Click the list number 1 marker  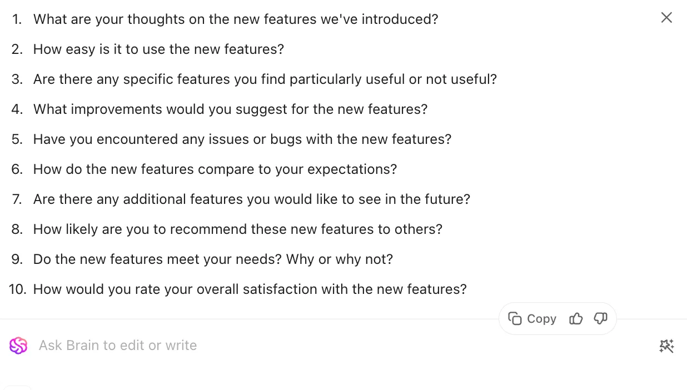[18, 19]
